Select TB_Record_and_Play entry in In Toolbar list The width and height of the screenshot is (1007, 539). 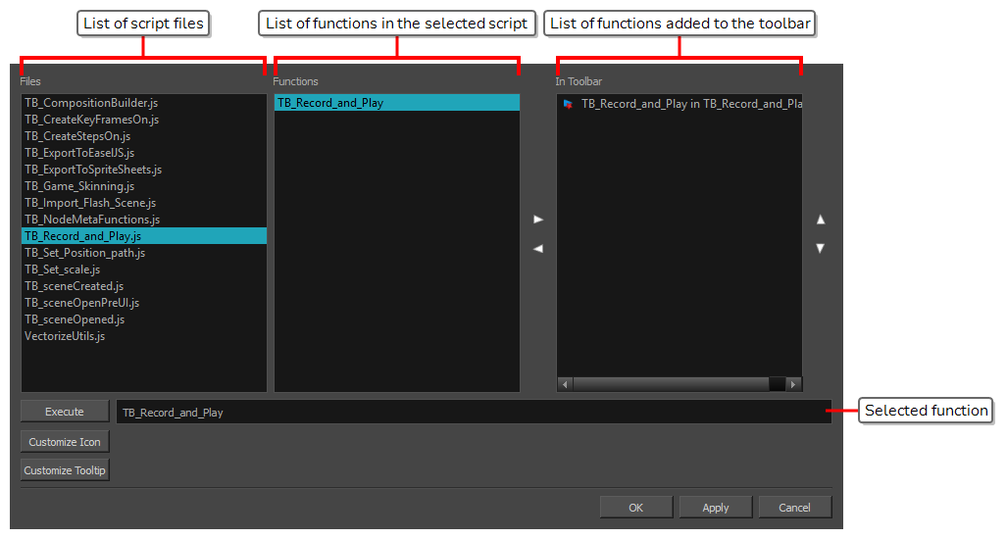(x=680, y=104)
